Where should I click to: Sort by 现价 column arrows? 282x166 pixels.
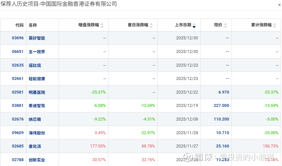pos(225,25)
